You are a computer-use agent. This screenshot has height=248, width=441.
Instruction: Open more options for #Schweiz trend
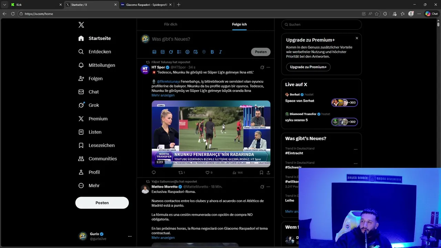[356, 164]
